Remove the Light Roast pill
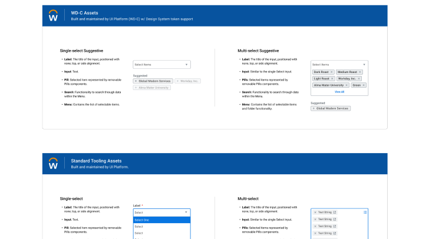Image resolution: width=429 pixels, height=239 pixels. (332, 78)
